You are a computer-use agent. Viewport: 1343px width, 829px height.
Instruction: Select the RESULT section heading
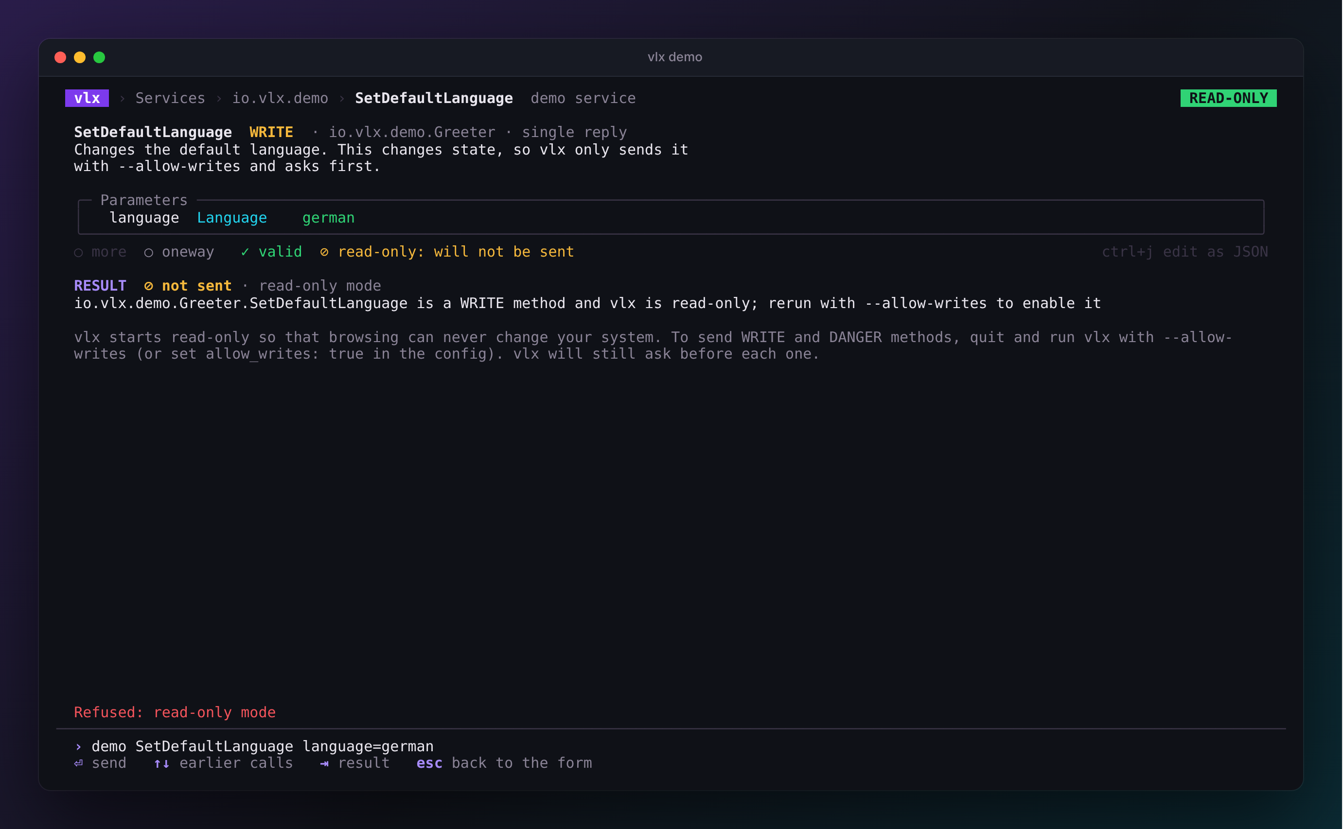100,286
